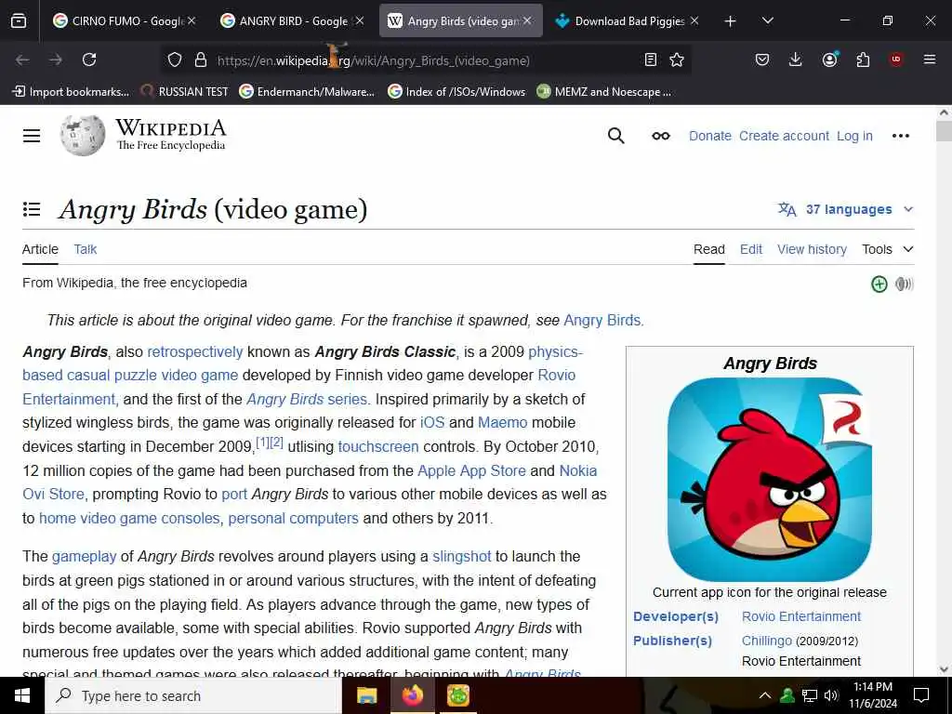This screenshot has width=952, height=714.
Task: Open View history tab
Action: click(x=812, y=249)
